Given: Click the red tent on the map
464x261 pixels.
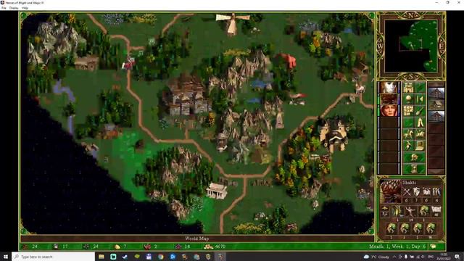Looking at the screenshot, I should click(287, 60).
